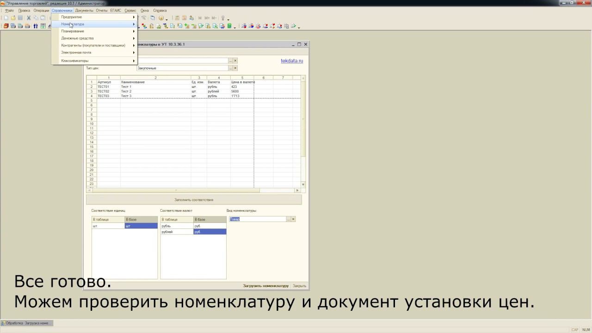Click the Загрузить номенклатуру button
Screen dimensions: 592x333
265,286
